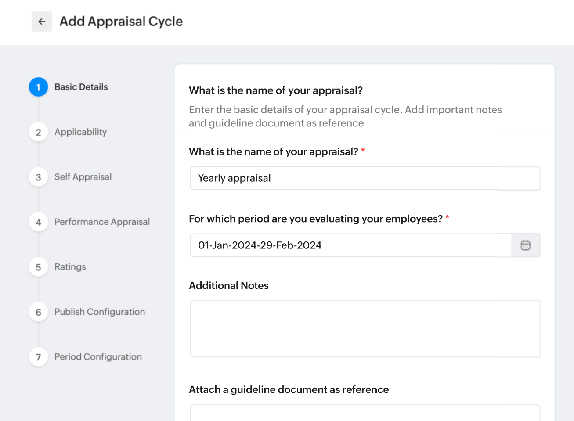
Task: Focus the Additional Notes text area
Action: coord(365,329)
